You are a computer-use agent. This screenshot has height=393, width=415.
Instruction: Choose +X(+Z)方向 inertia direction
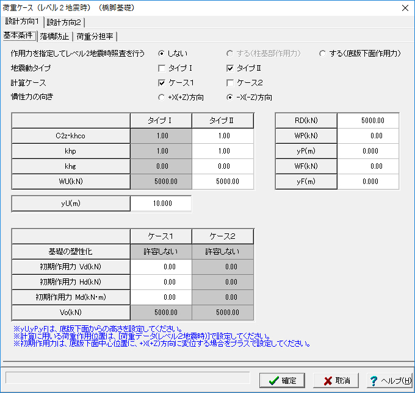[x=181, y=97]
